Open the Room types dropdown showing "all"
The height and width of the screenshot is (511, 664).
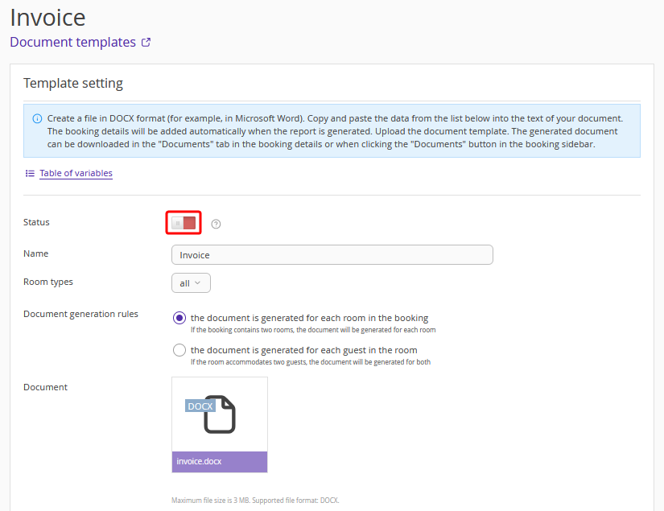191,283
